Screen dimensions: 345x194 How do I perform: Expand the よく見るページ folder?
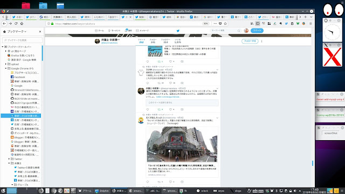[6, 51]
